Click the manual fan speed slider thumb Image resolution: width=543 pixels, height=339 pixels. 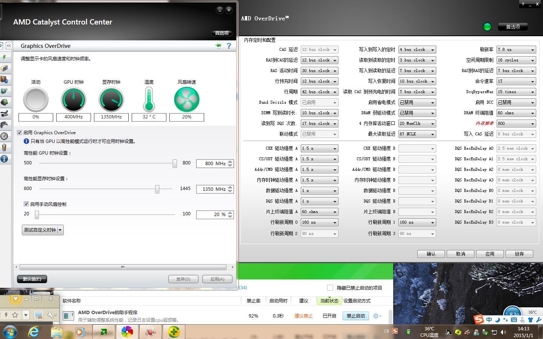(37, 215)
